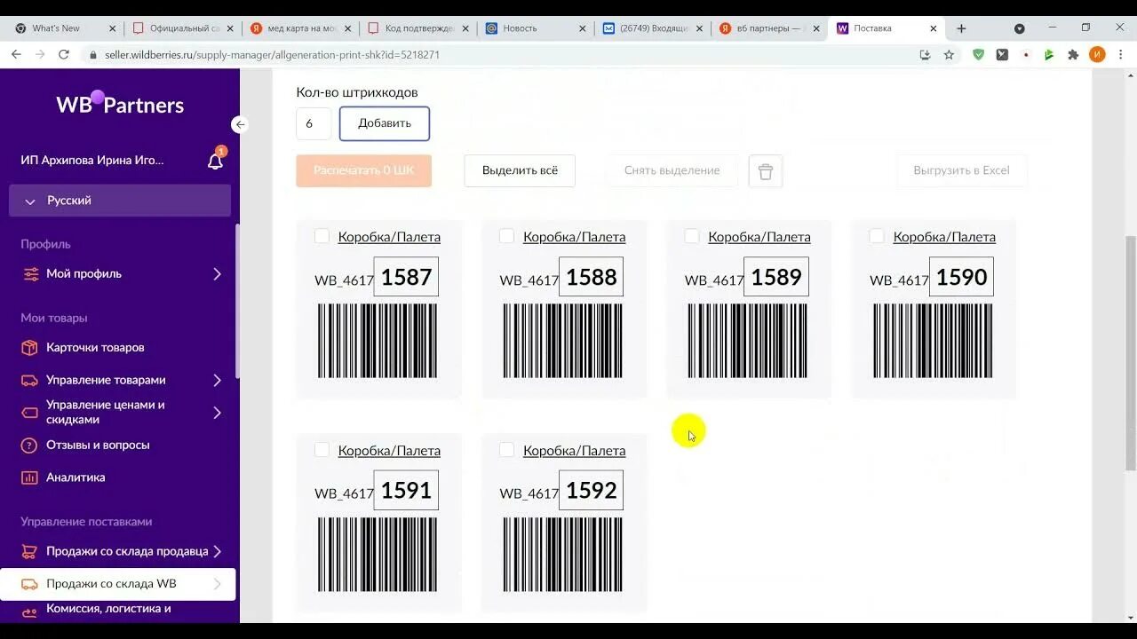Tick the checkbox for barcode 1590

coord(877,236)
